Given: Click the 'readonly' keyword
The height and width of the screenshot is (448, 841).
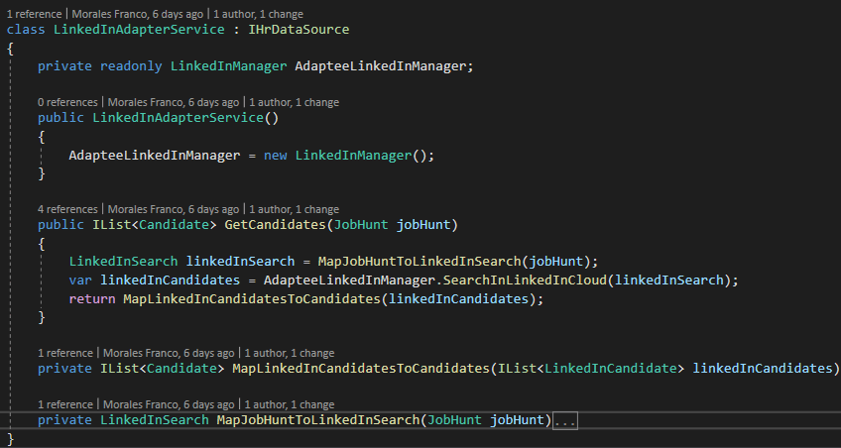Looking at the screenshot, I should pyautogui.click(x=131, y=66).
